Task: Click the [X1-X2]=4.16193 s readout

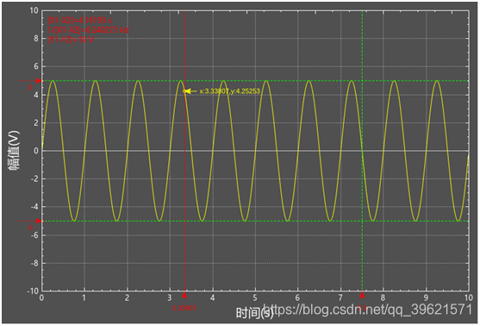Action: click(79, 20)
